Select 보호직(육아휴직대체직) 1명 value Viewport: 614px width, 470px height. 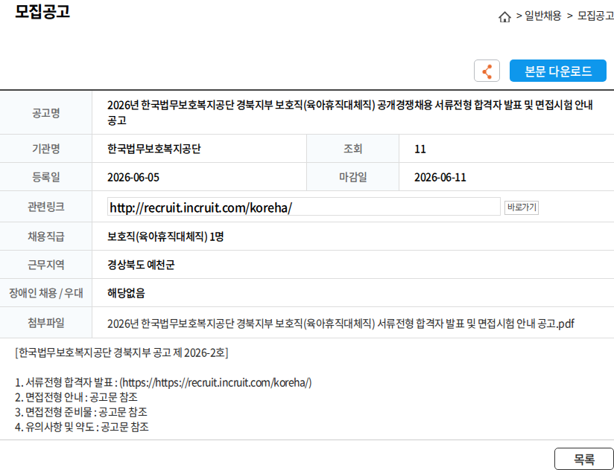pyautogui.click(x=165, y=236)
